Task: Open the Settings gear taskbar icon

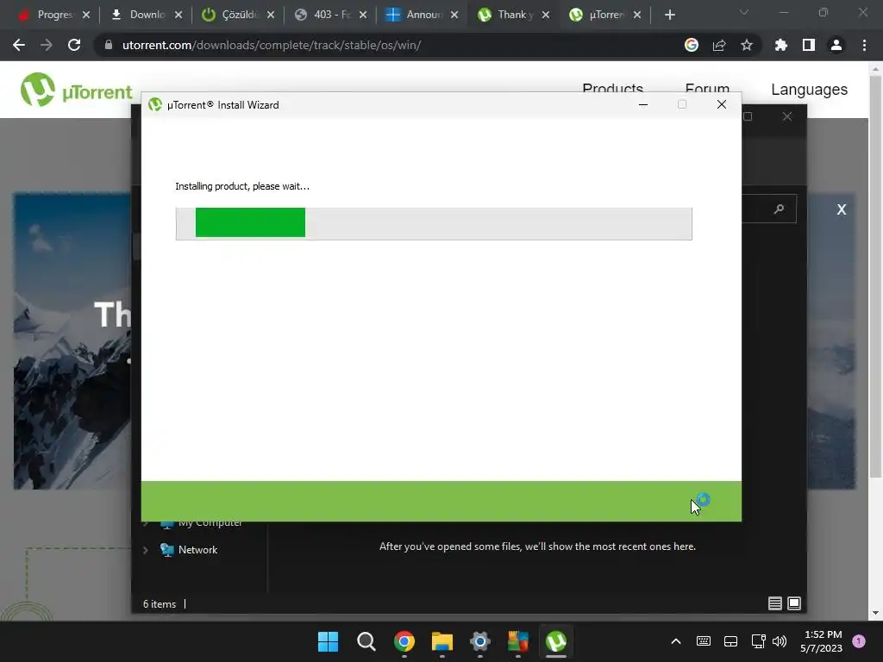Action: pos(479,641)
